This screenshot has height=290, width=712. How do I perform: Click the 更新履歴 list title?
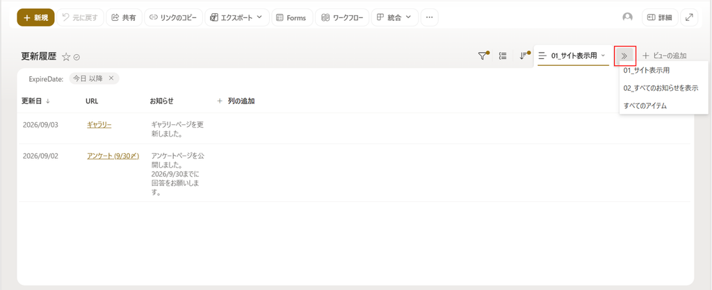point(39,57)
